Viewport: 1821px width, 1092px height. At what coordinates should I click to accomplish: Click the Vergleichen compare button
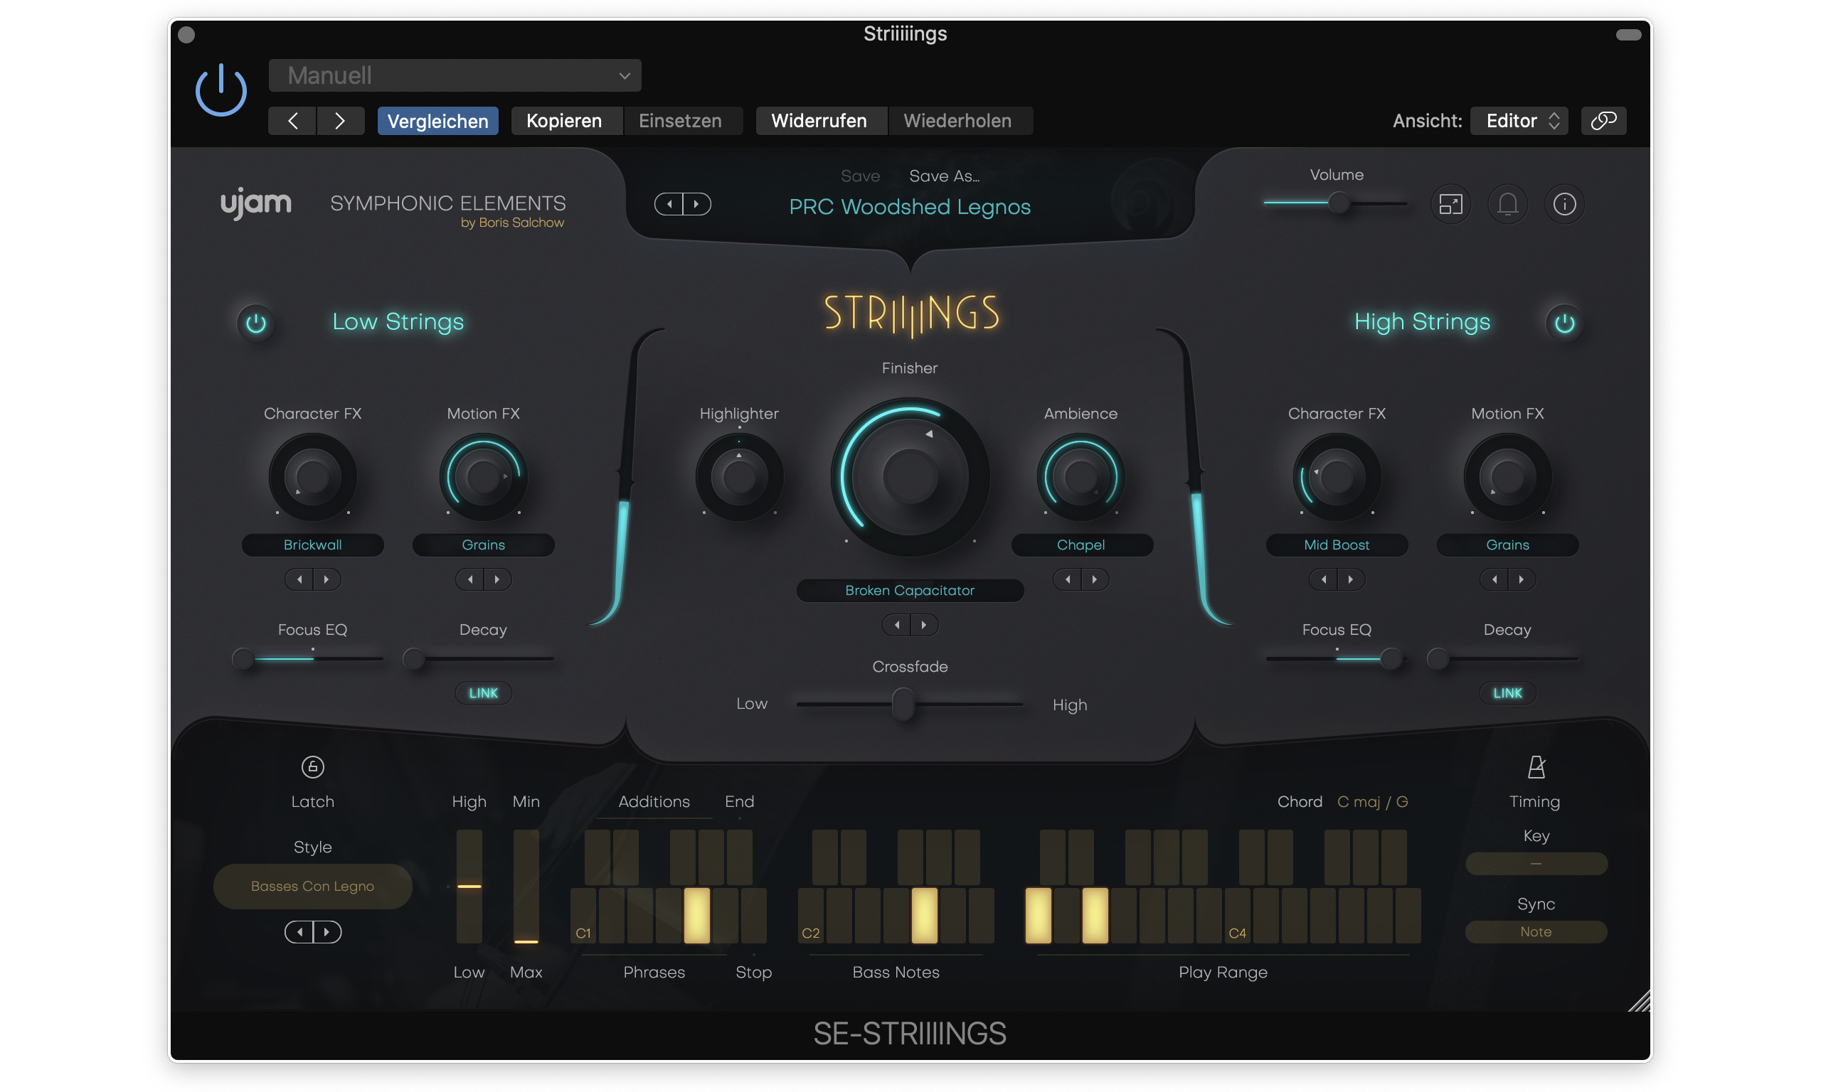tap(437, 121)
